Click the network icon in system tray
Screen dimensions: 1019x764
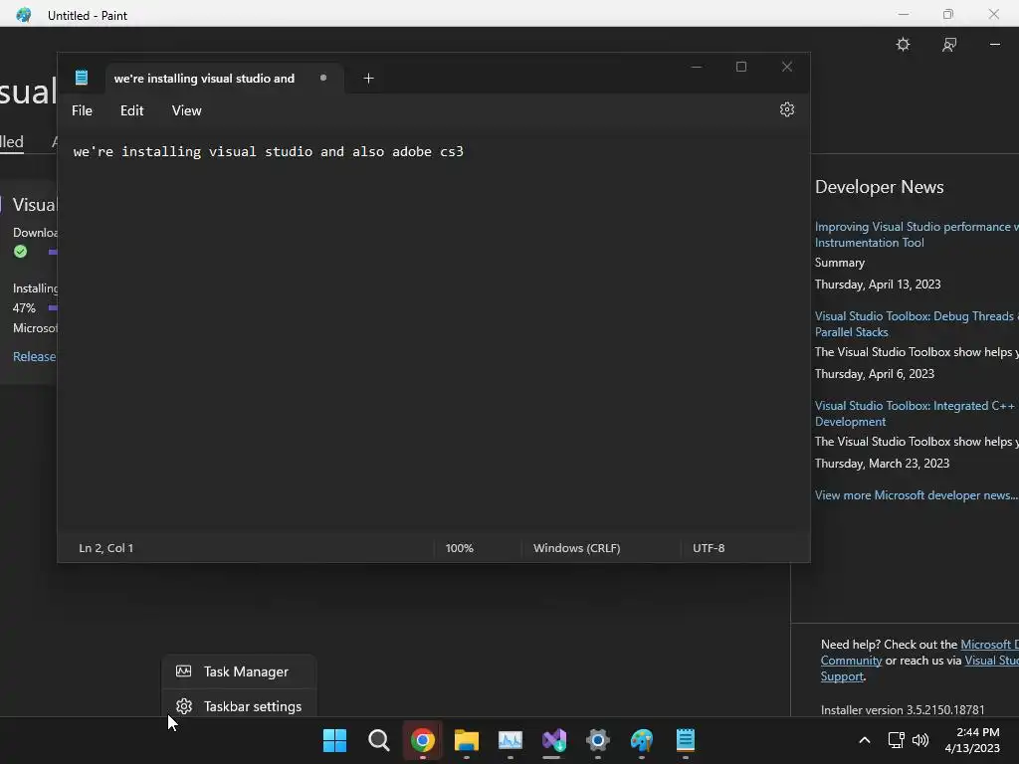pos(896,740)
